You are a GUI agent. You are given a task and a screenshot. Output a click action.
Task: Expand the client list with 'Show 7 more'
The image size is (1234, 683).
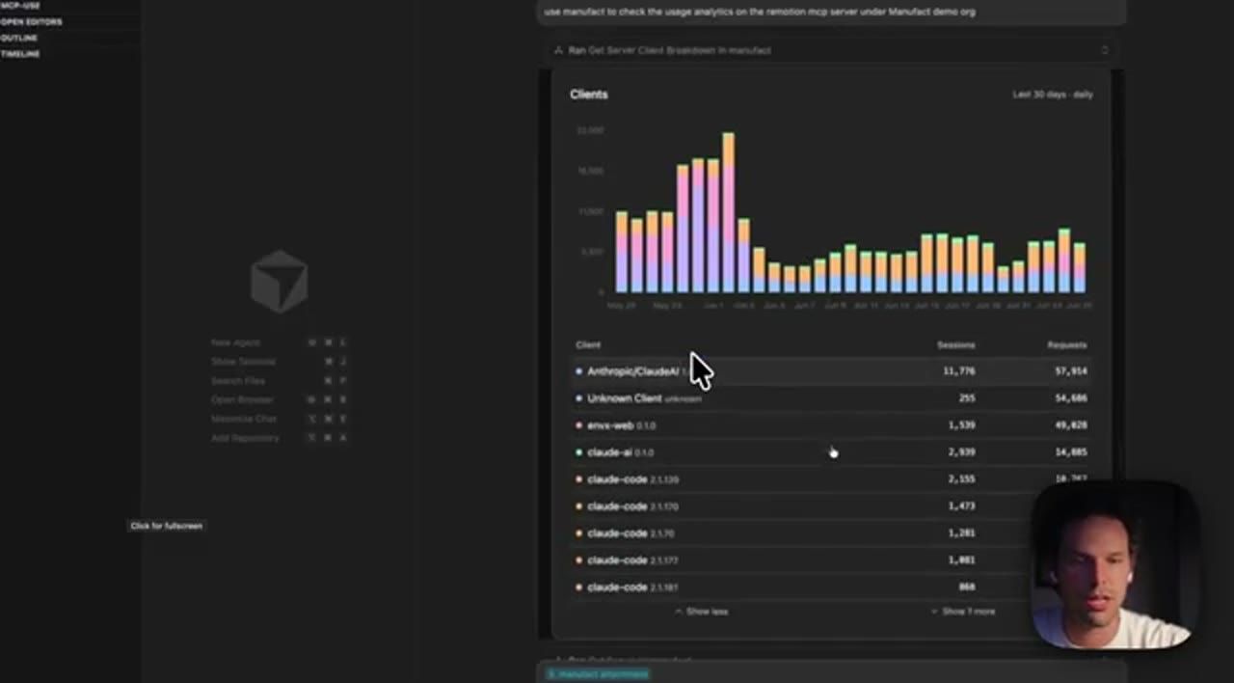963,612
